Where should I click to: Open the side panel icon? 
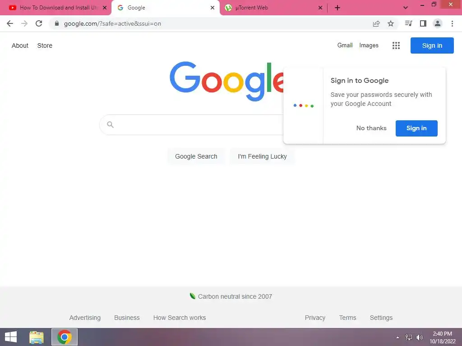tap(423, 23)
